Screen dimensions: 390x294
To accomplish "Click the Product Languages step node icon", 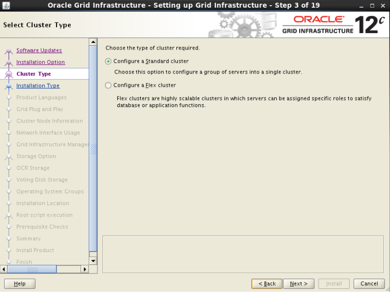I will (9, 97).
